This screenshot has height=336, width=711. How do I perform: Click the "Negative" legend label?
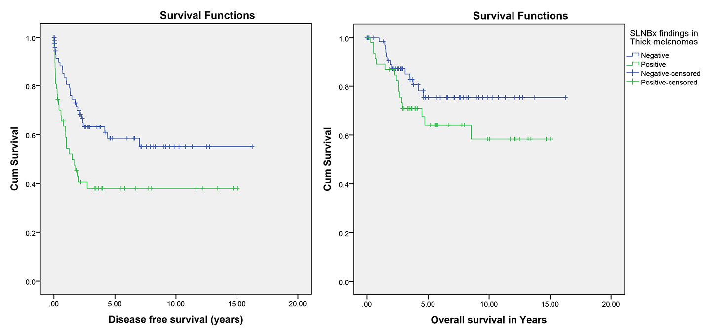tap(655, 55)
